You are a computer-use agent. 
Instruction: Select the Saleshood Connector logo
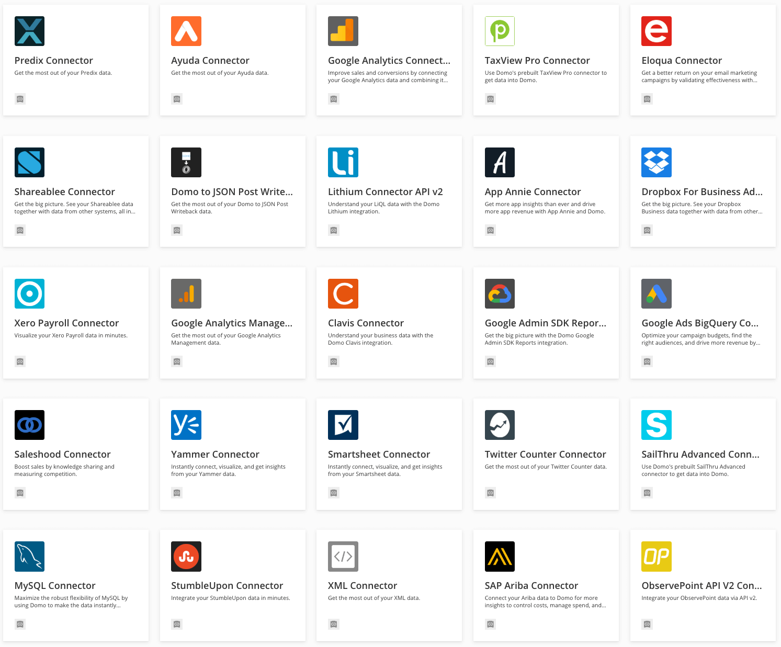point(29,425)
